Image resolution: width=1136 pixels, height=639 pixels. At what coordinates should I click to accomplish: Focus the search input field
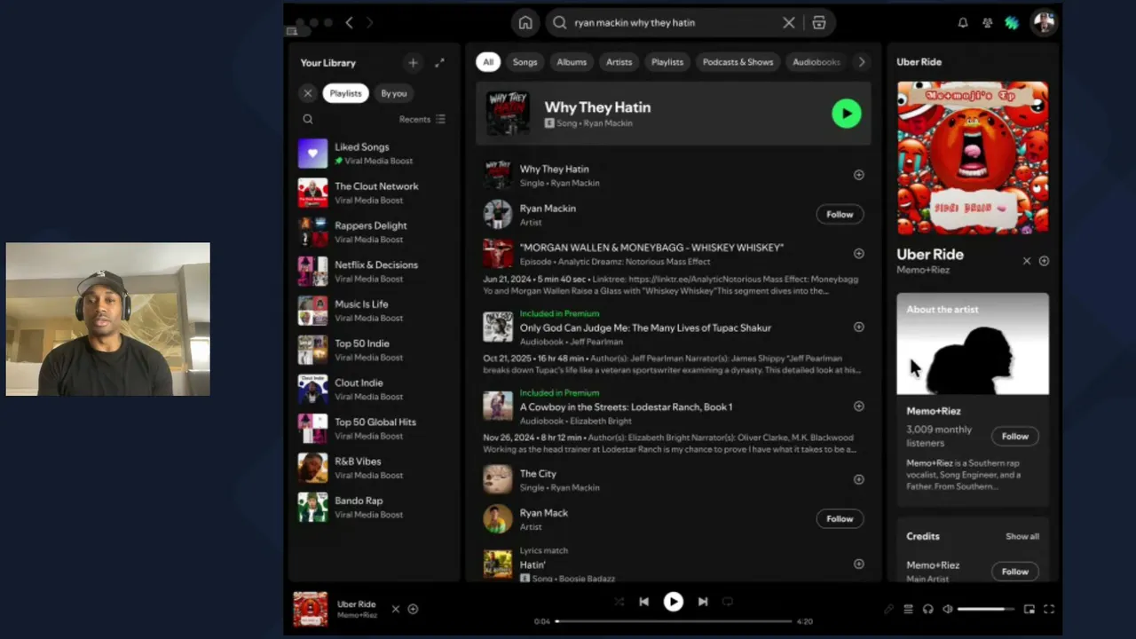pos(672,23)
